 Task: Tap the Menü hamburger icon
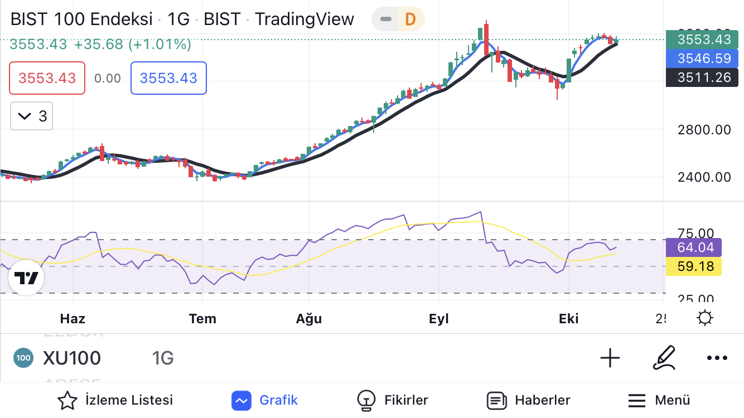click(637, 400)
